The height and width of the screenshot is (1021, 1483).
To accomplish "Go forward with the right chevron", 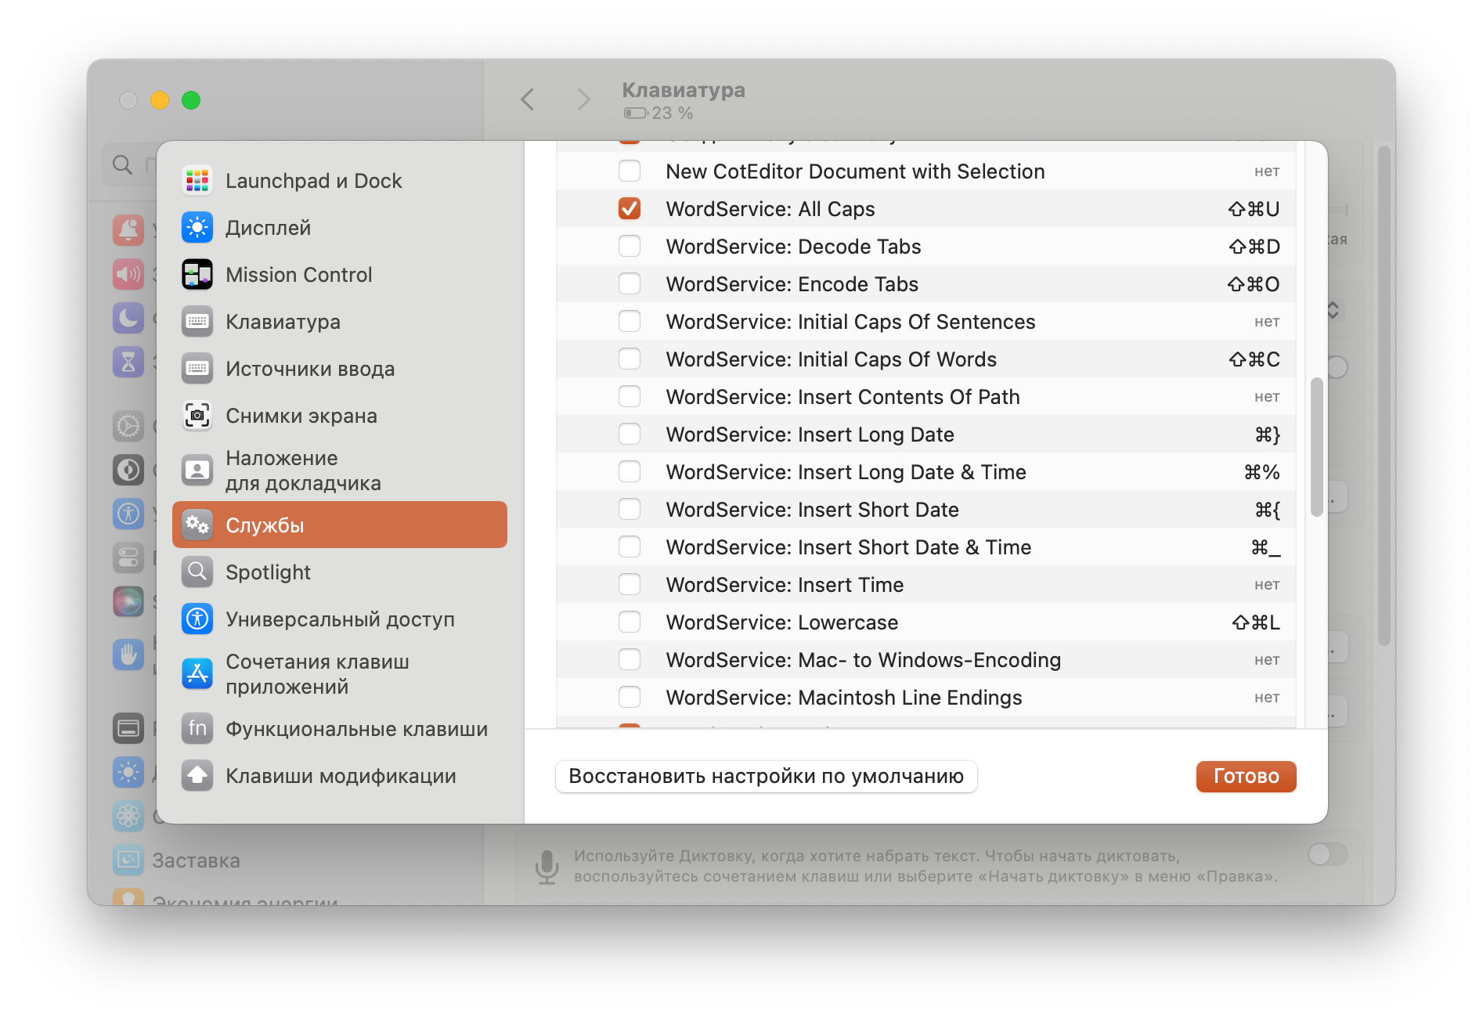I will [583, 99].
